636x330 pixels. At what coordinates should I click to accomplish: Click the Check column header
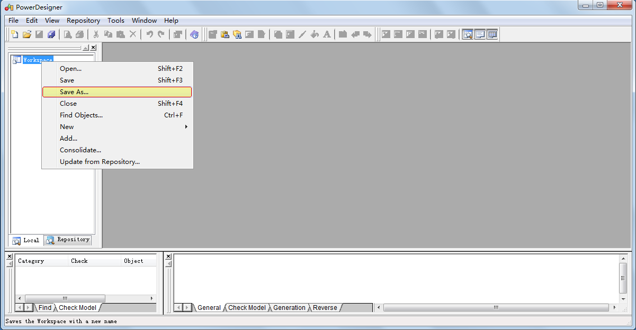95,261
